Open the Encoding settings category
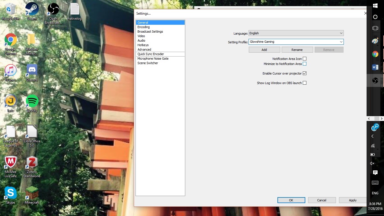384x216 pixels. click(x=160, y=27)
